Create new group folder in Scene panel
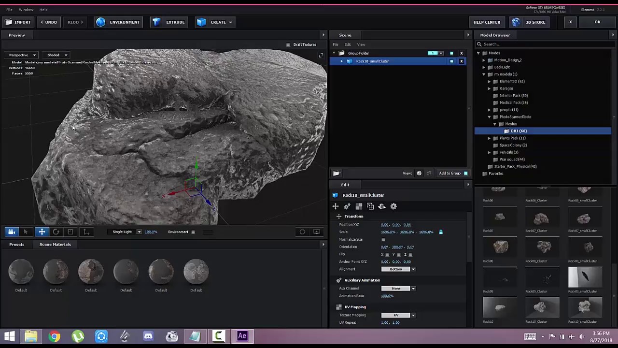 point(337,173)
